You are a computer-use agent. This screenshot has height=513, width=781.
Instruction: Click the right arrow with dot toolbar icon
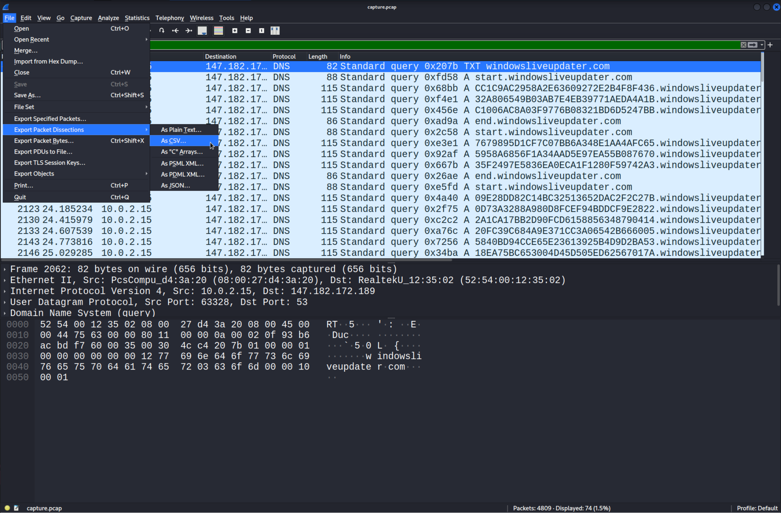coord(189,31)
